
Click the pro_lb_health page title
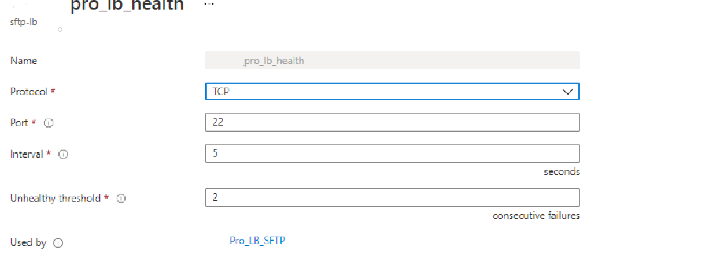click(x=127, y=6)
